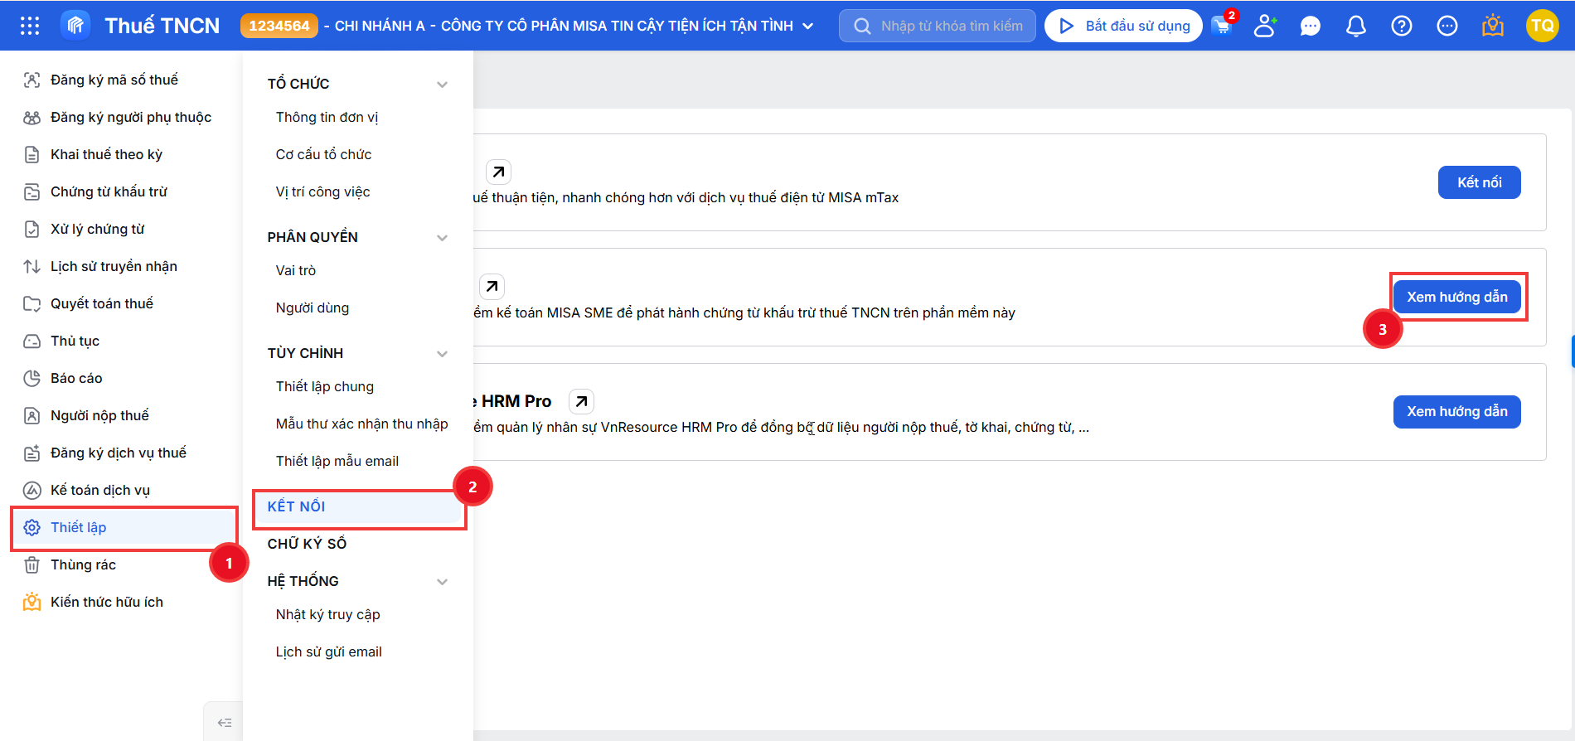Click the Thùng rác trash icon
1575x741 pixels.
[31, 564]
